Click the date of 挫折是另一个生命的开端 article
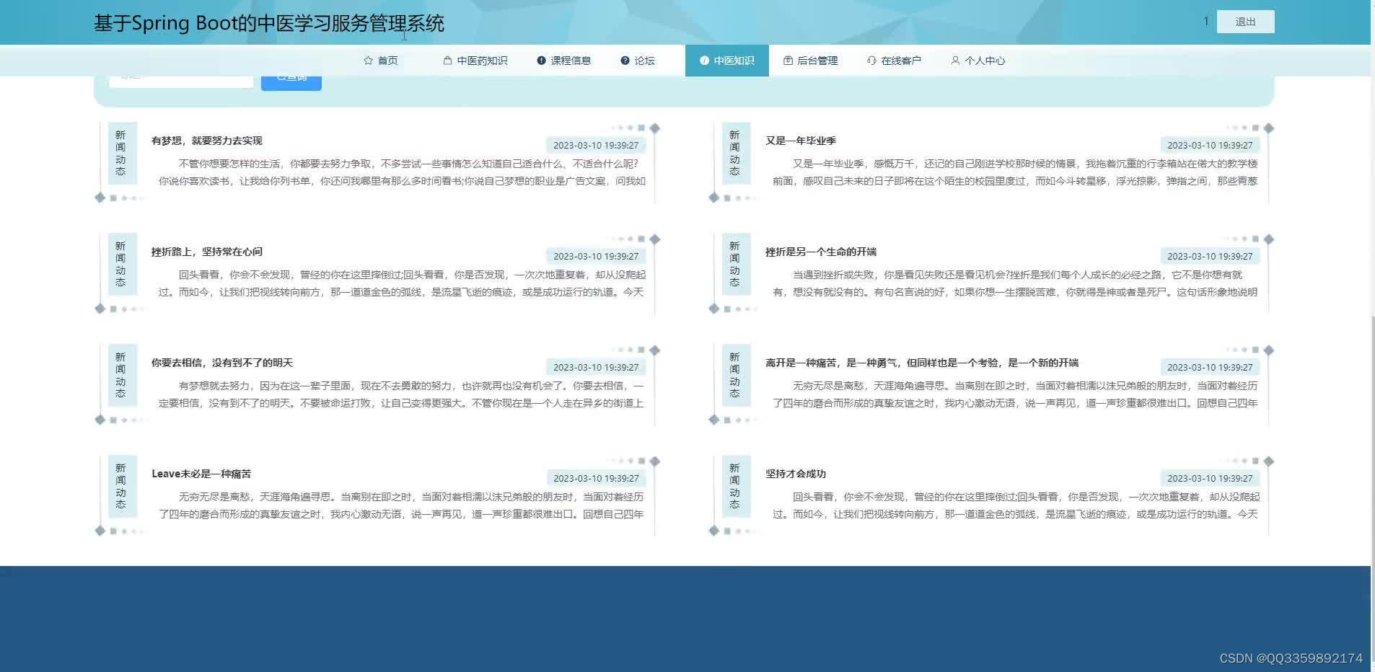The width and height of the screenshot is (1375, 672). point(1210,256)
